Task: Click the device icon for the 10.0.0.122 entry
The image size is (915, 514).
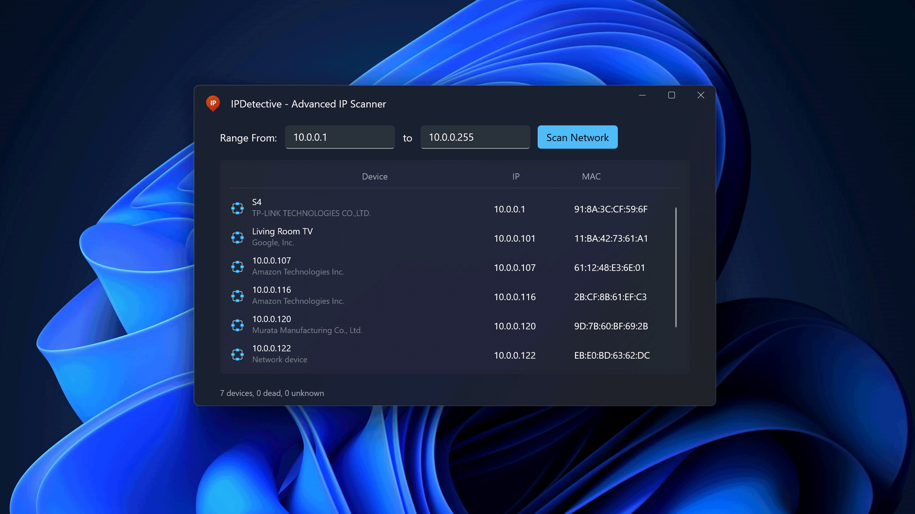Action: tap(237, 354)
